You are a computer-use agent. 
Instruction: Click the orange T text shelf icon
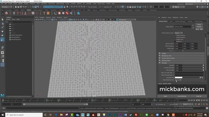click(44, 13)
